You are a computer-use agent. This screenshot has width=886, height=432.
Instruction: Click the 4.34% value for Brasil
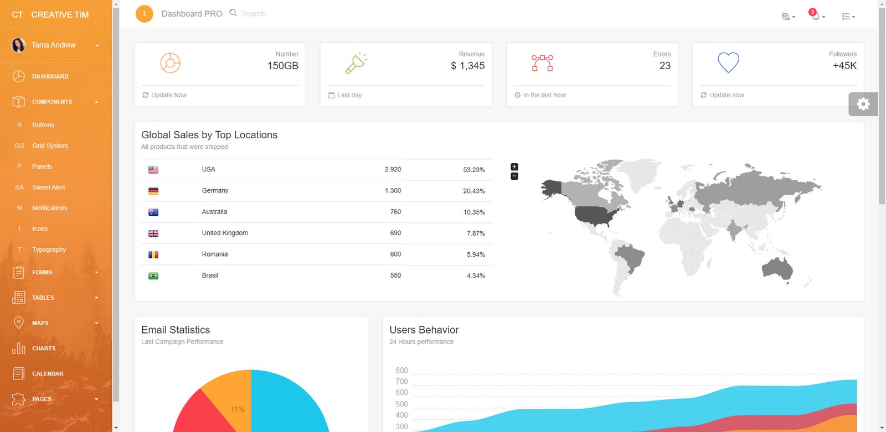(476, 275)
